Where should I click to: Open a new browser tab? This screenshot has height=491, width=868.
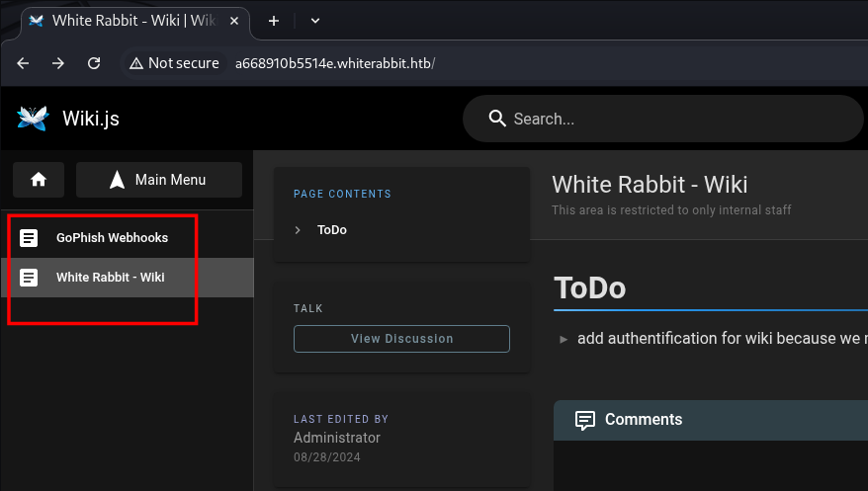coord(274,21)
